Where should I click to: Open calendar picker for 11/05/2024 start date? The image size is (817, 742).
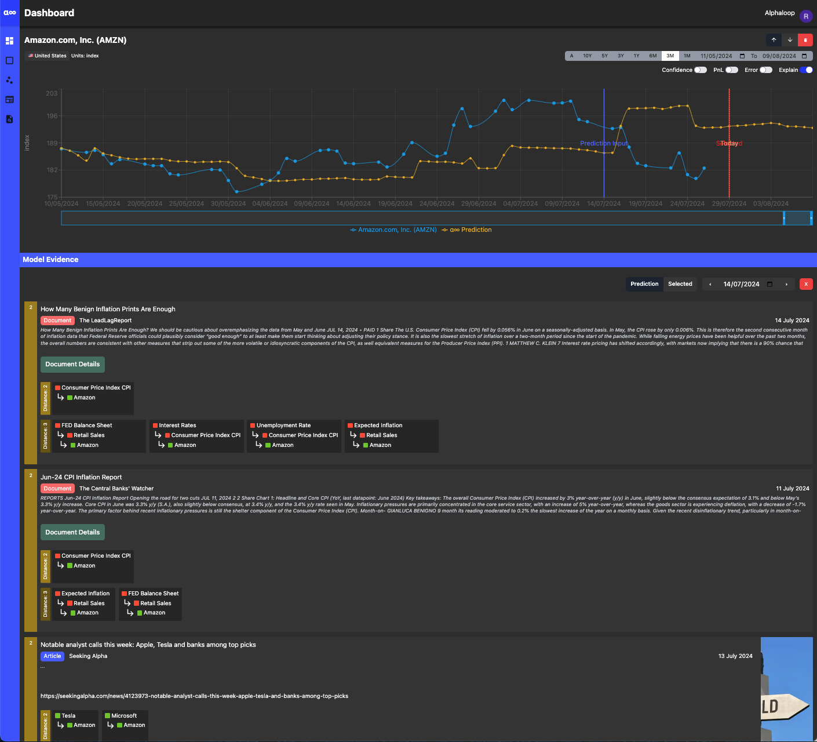(742, 56)
